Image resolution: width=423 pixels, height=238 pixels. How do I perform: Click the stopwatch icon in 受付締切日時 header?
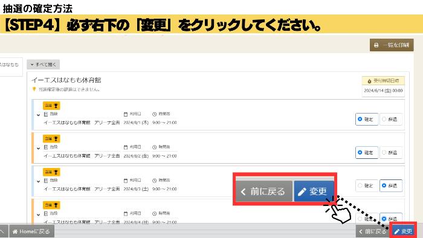point(369,81)
